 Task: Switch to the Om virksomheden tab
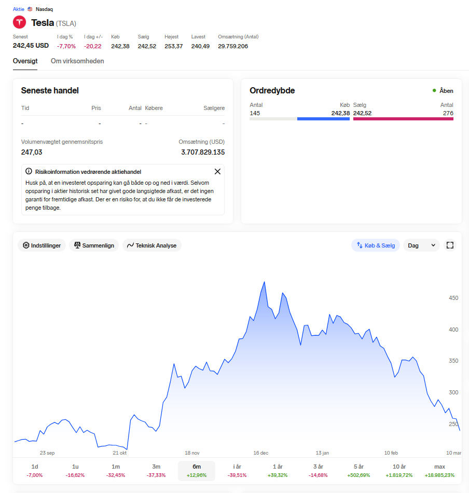click(77, 61)
